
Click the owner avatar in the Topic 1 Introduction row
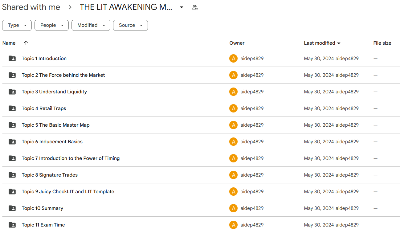(x=234, y=58)
